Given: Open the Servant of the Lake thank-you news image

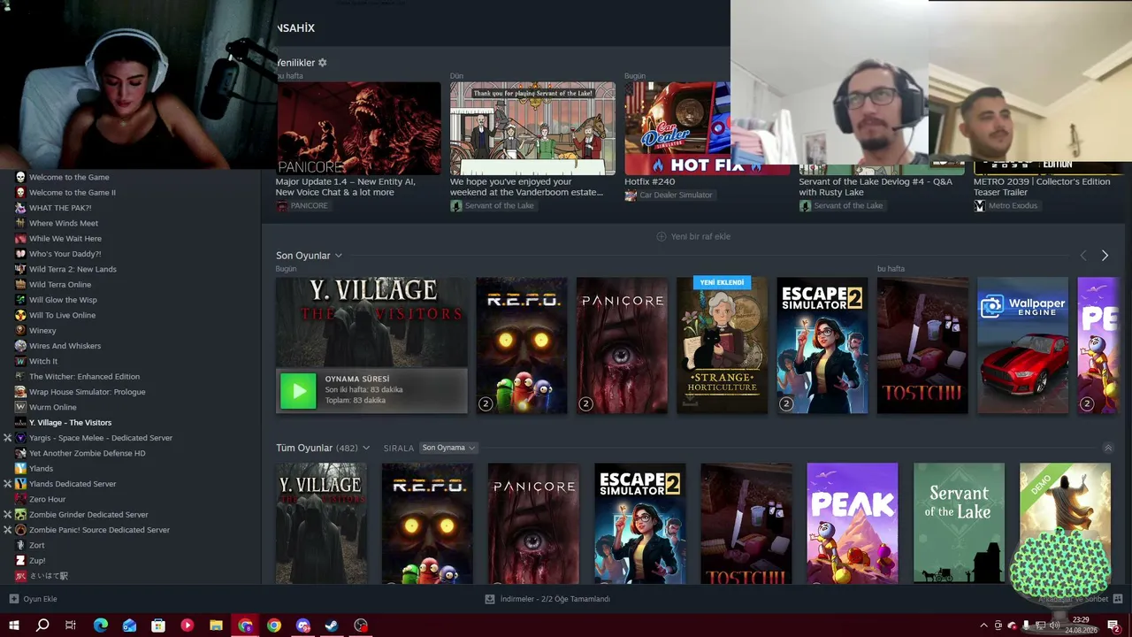Looking at the screenshot, I should click(532, 128).
